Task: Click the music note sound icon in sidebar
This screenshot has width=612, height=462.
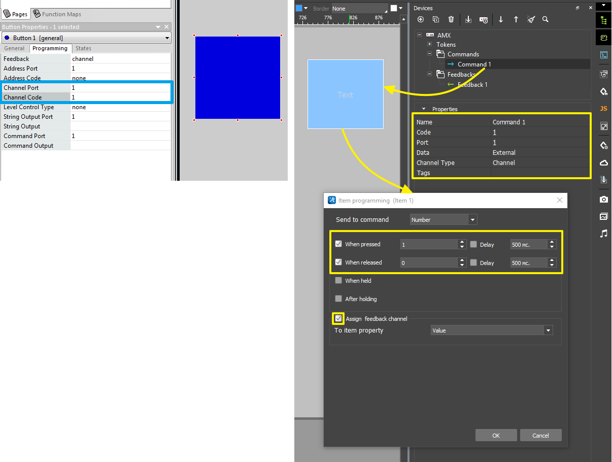Action: coord(603,234)
